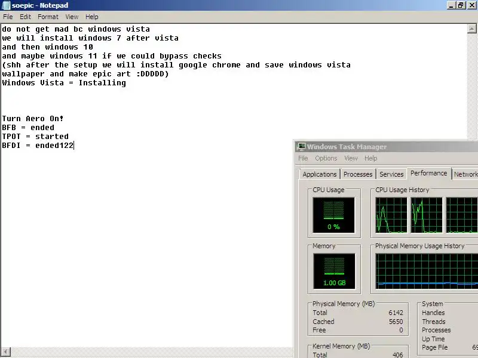The image size is (478, 358).
Task: Restore down the Notepad window
Action: [461, 5]
